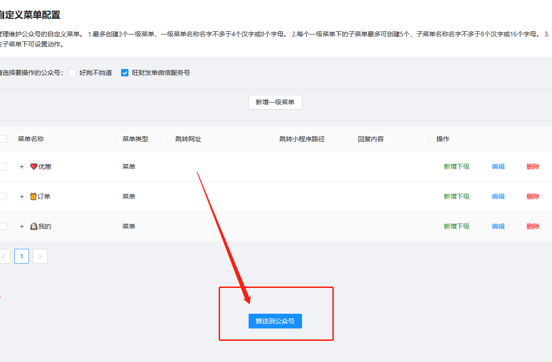The width and height of the screenshot is (552, 362).
Task: Add a submenu under 订单
Action: [456, 196]
